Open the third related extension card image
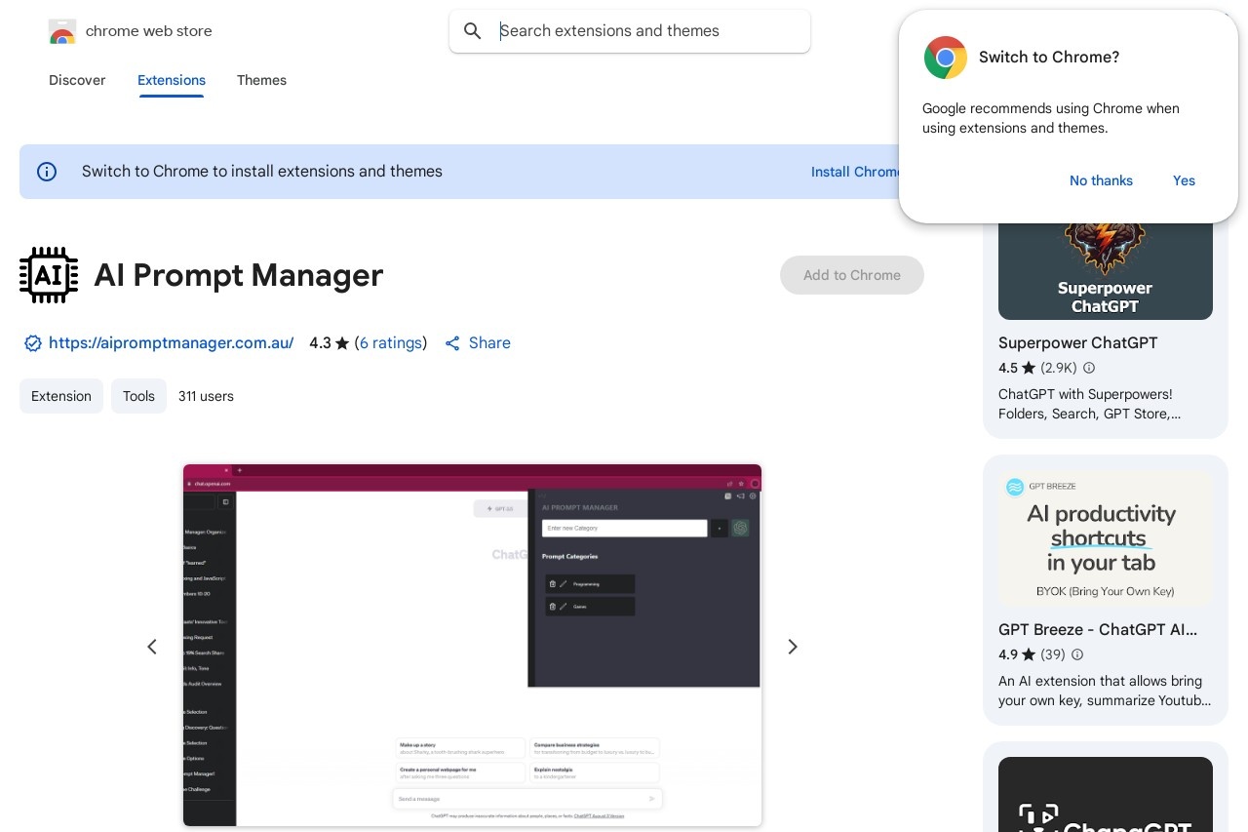 click(x=1106, y=795)
